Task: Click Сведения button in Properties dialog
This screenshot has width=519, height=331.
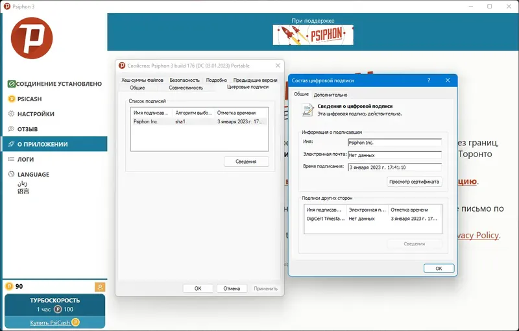Action: click(246, 162)
